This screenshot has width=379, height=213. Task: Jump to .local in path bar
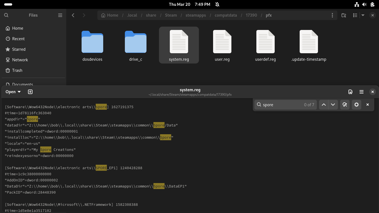point(132,15)
